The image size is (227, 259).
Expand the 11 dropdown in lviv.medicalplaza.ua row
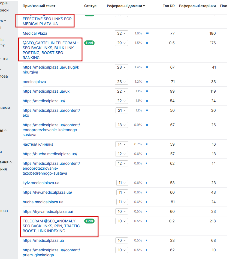click(x=122, y=192)
